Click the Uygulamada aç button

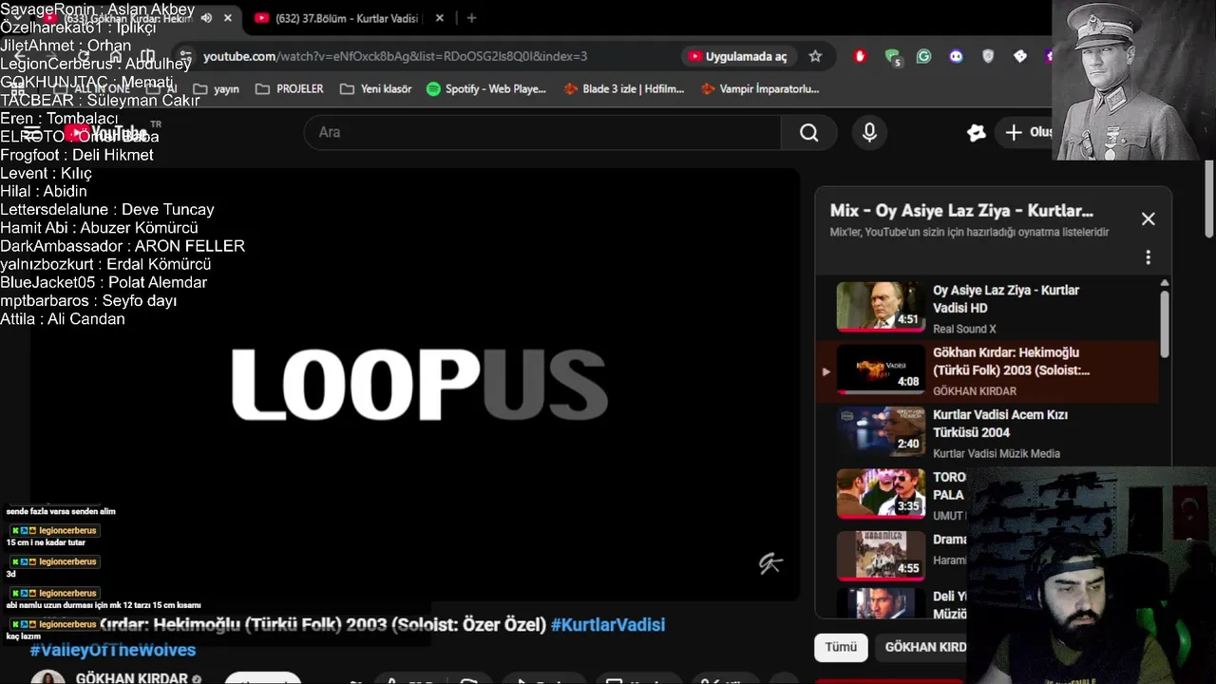(x=738, y=56)
